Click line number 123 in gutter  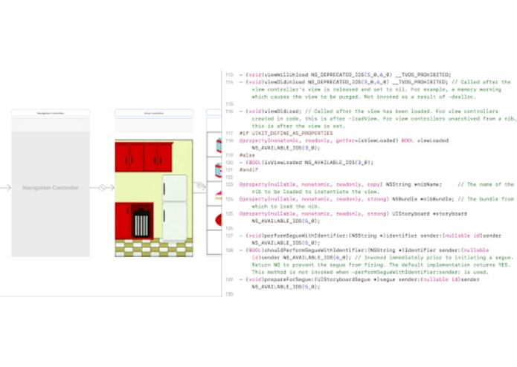229,184
